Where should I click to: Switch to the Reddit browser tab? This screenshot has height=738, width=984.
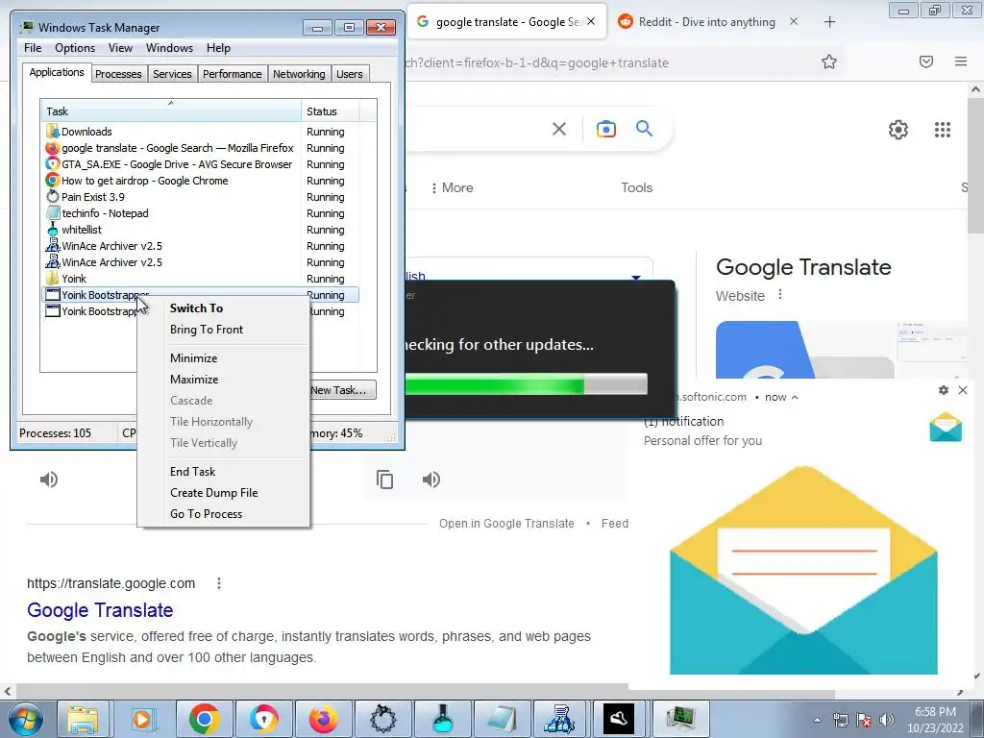point(706,22)
